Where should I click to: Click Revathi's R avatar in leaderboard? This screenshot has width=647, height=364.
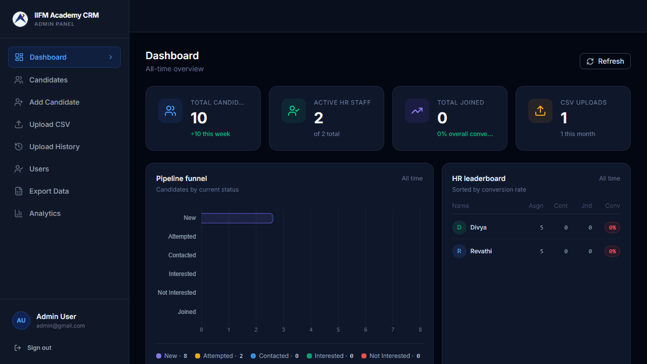point(459,251)
